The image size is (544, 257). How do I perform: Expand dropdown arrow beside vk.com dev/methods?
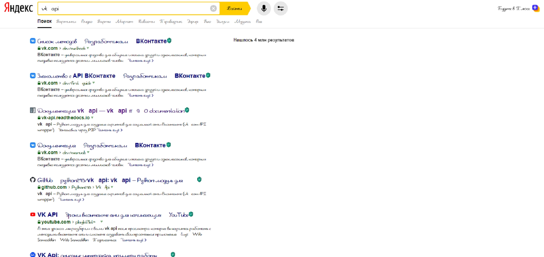[88, 48]
